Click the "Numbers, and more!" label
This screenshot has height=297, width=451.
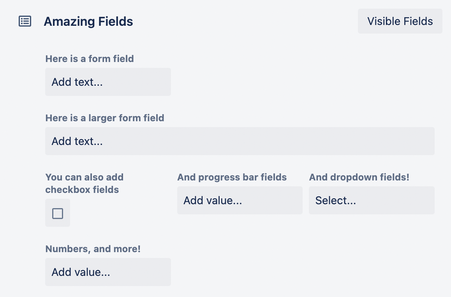pos(93,249)
